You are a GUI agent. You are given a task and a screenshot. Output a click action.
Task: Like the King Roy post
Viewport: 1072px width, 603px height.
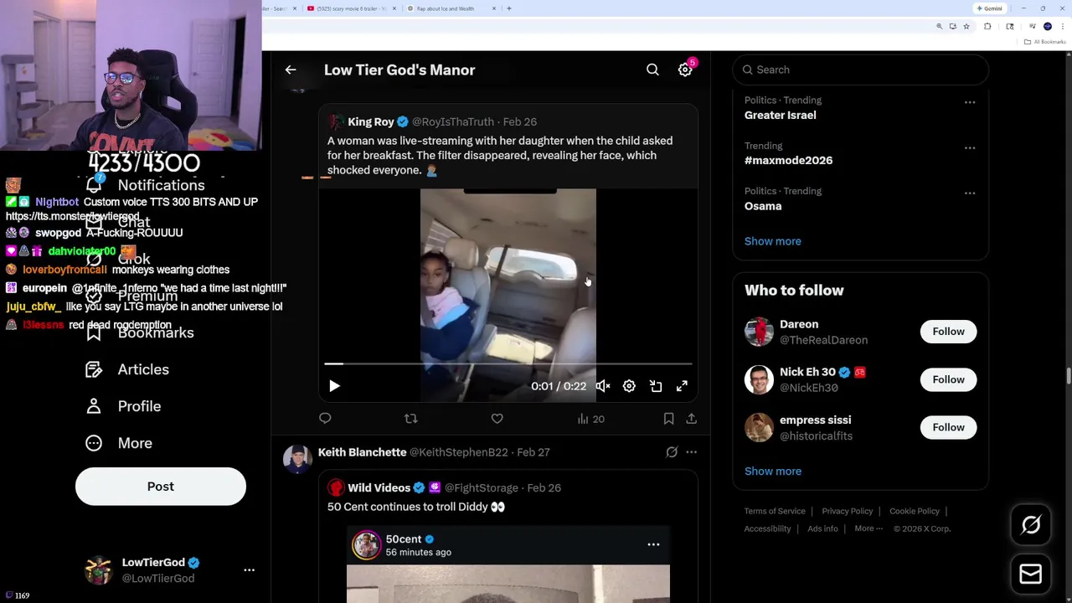click(x=497, y=419)
